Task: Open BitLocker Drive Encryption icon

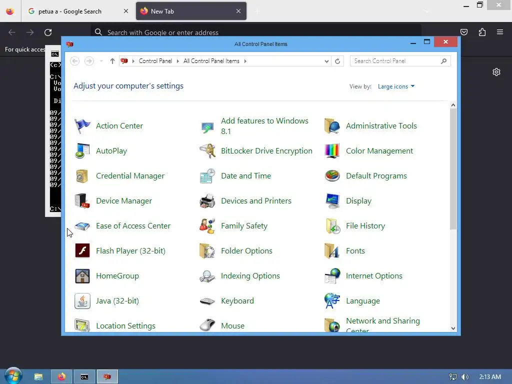Action: pos(207,151)
